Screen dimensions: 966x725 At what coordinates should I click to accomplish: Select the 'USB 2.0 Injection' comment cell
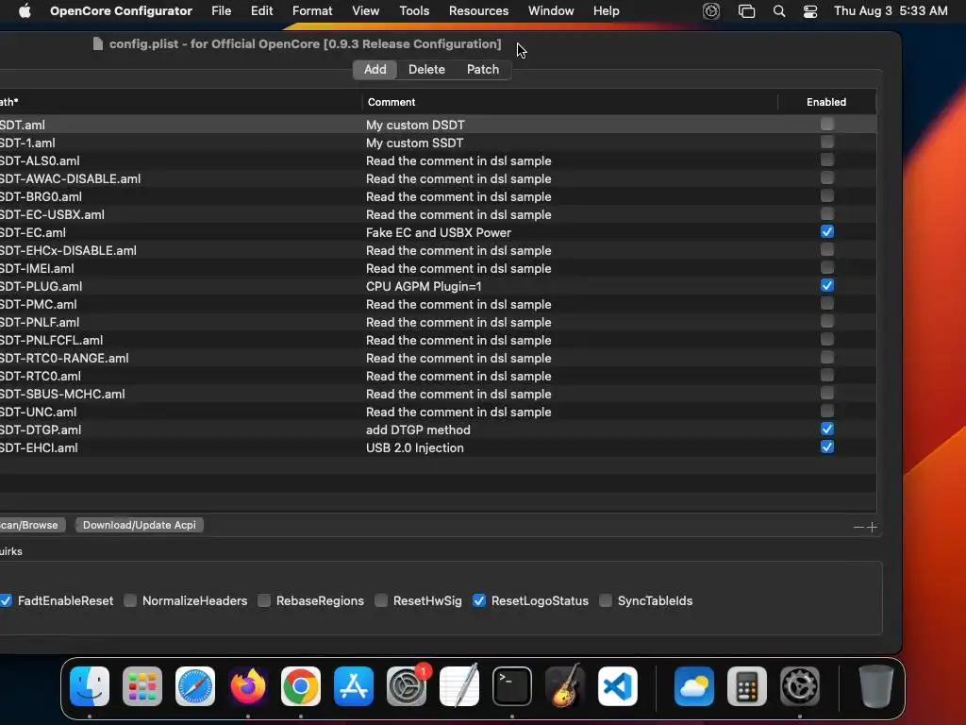pos(570,448)
